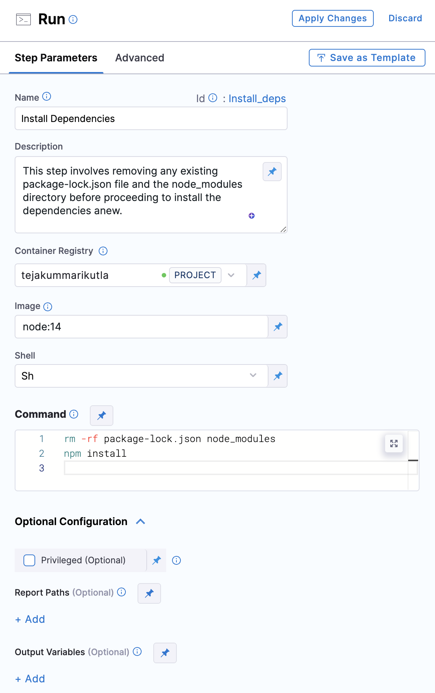Open the Shell type dropdown
The image size is (435, 693).
[x=142, y=376]
